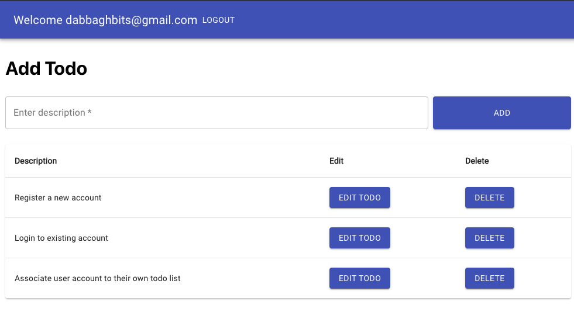Click the LOGOUT button in the header
The height and width of the screenshot is (329, 574).
click(x=218, y=20)
